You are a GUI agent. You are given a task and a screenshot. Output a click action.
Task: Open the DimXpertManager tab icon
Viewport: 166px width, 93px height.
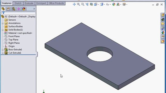19,9
